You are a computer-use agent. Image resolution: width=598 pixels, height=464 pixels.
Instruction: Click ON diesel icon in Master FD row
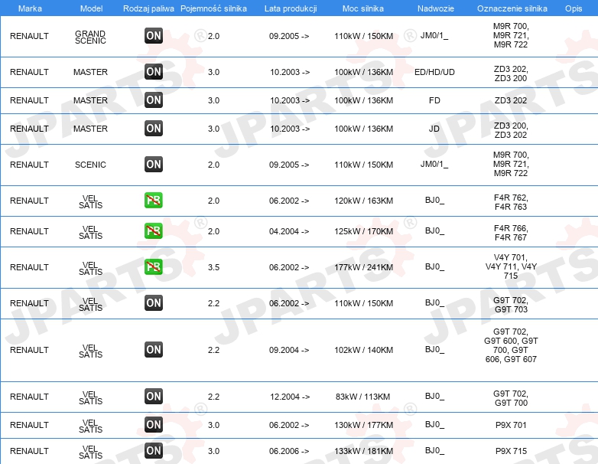154,100
